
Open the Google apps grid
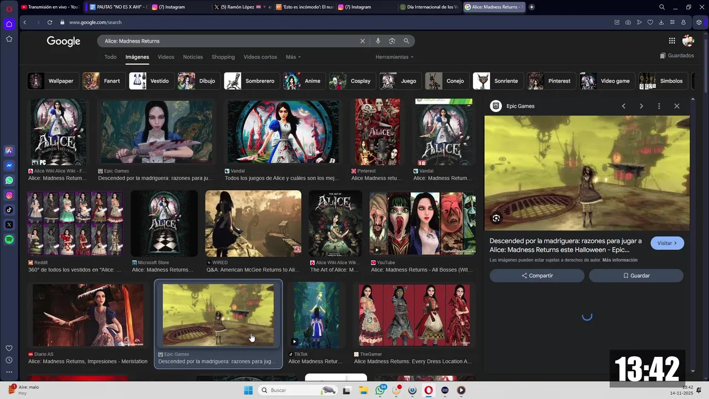pyautogui.click(x=672, y=40)
